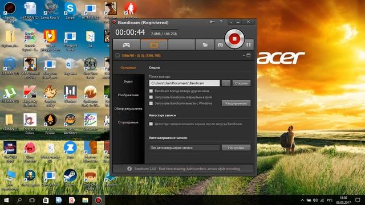Switch the РУС input language indicator

[330, 200]
